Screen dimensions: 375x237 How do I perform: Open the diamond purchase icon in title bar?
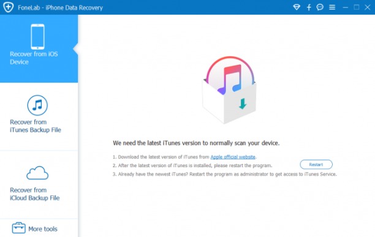(x=297, y=7)
